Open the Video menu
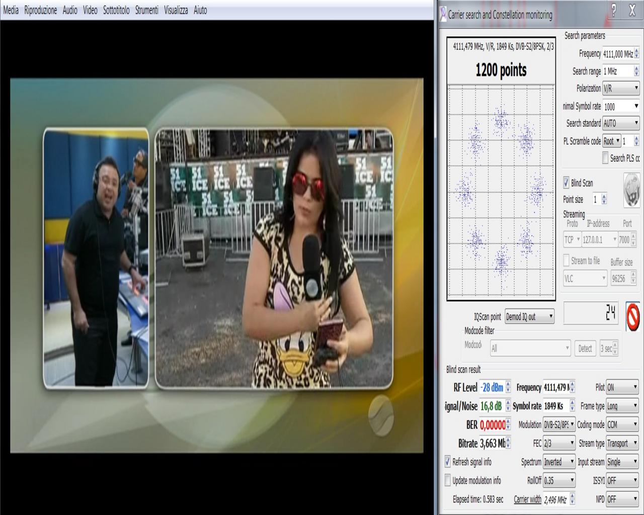Screen dimensions: 644x515 (x=90, y=10)
